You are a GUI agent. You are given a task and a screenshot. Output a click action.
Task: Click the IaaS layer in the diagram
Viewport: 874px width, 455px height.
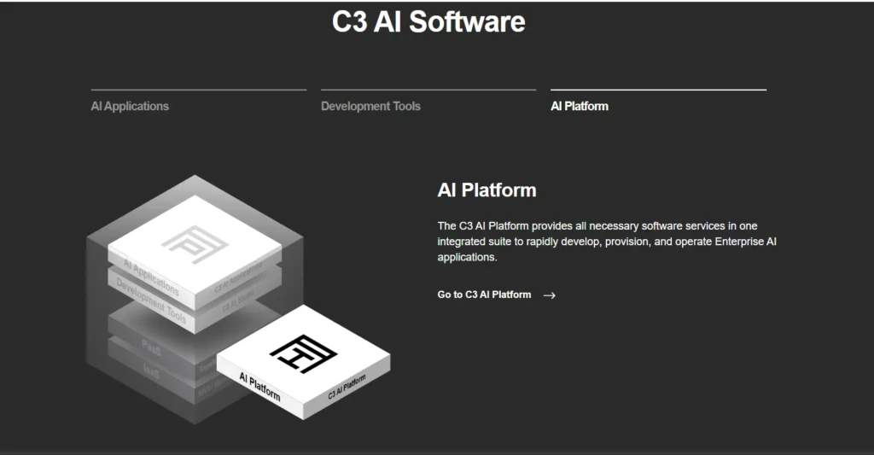151,370
